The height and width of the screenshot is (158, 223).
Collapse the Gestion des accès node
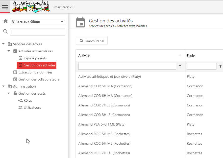(9, 93)
